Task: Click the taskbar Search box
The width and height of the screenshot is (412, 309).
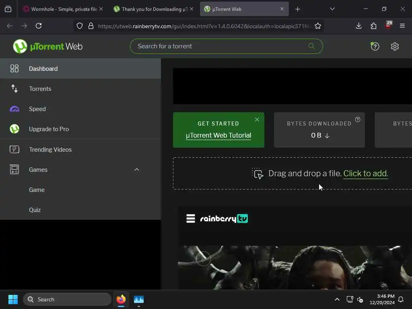Action: [67, 299]
